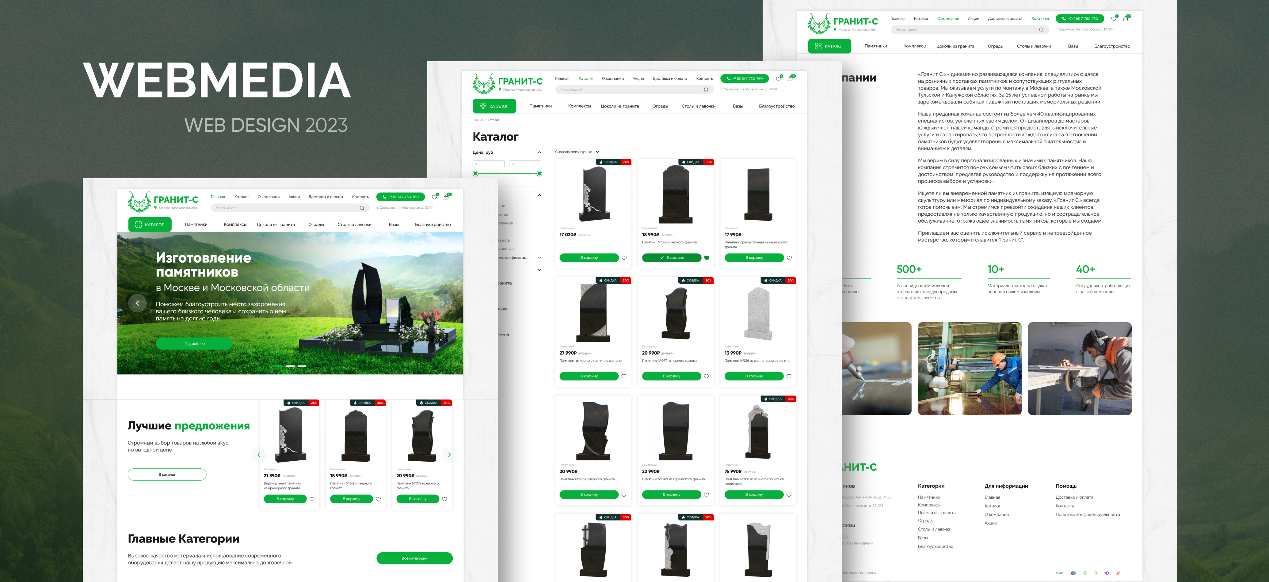The width and height of the screenshot is (1269, 582).
Task: Focus the от minimum price field
Action: [489, 164]
